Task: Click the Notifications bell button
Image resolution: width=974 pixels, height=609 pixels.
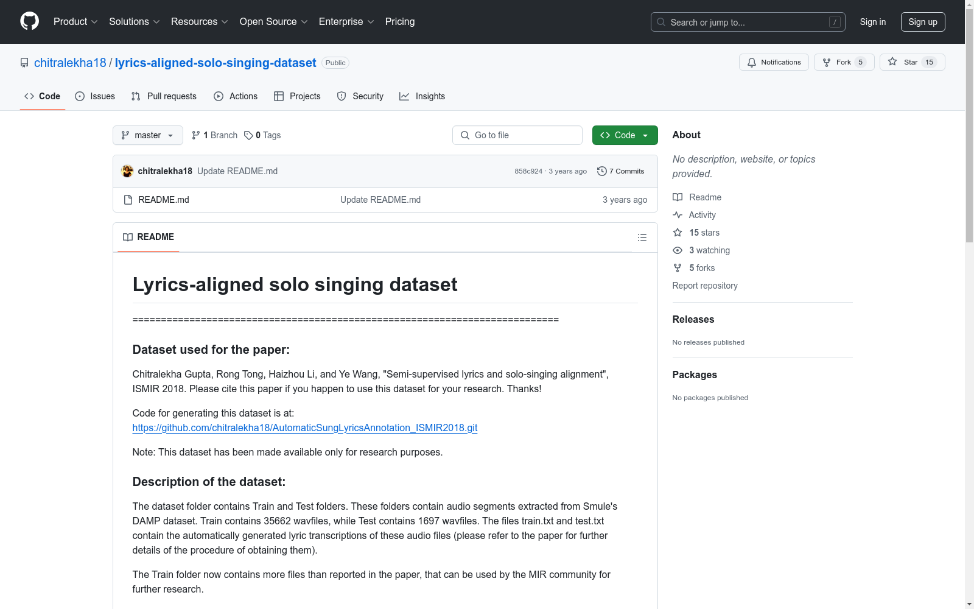Action: point(774,62)
